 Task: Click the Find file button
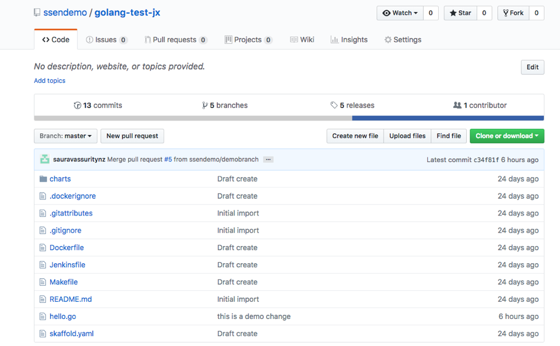[x=448, y=136]
